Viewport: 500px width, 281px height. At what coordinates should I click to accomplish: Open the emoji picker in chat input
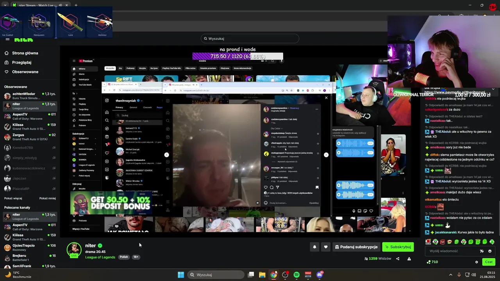(490, 251)
